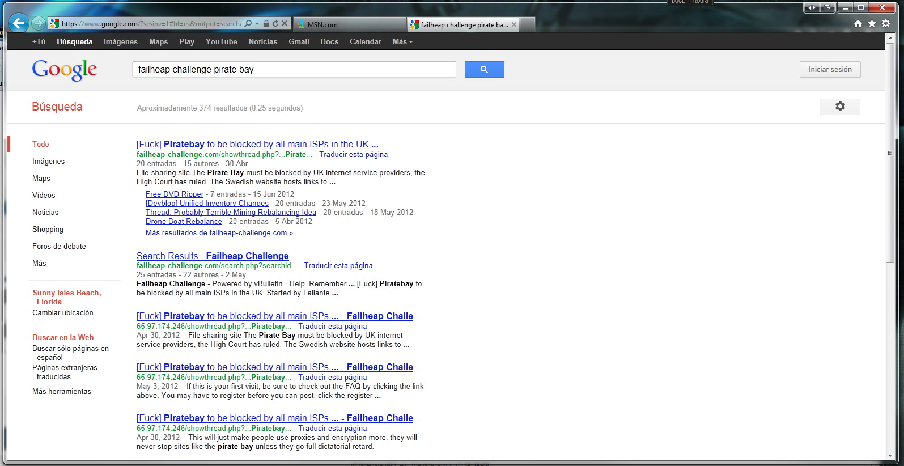The height and width of the screenshot is (466, 904).
Task: Open the May 3, 2012 result title
Action: point(279,367)
